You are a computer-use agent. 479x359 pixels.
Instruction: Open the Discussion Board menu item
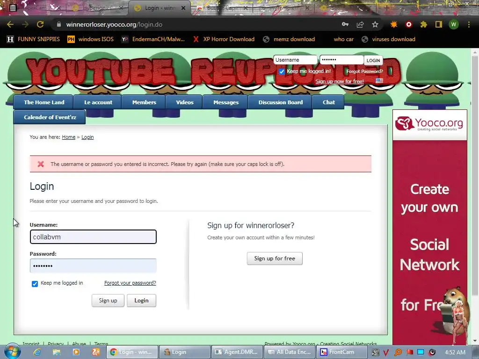tap(281, 102)
